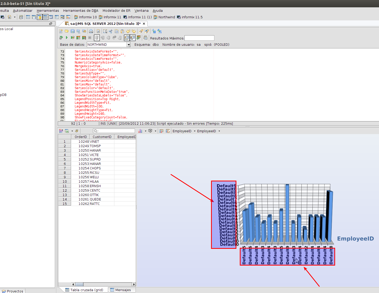Click the select-all dashed rectangle icon

pos(105,31)
